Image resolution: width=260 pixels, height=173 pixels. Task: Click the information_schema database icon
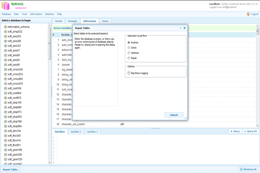coord(6,27)
